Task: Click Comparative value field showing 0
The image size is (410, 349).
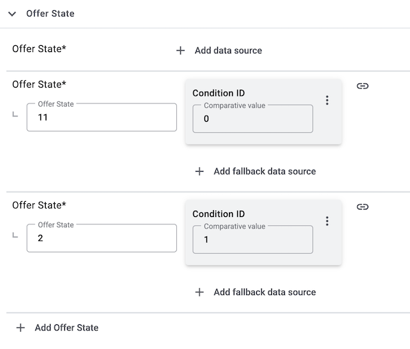Action: (x=252, y=119)
